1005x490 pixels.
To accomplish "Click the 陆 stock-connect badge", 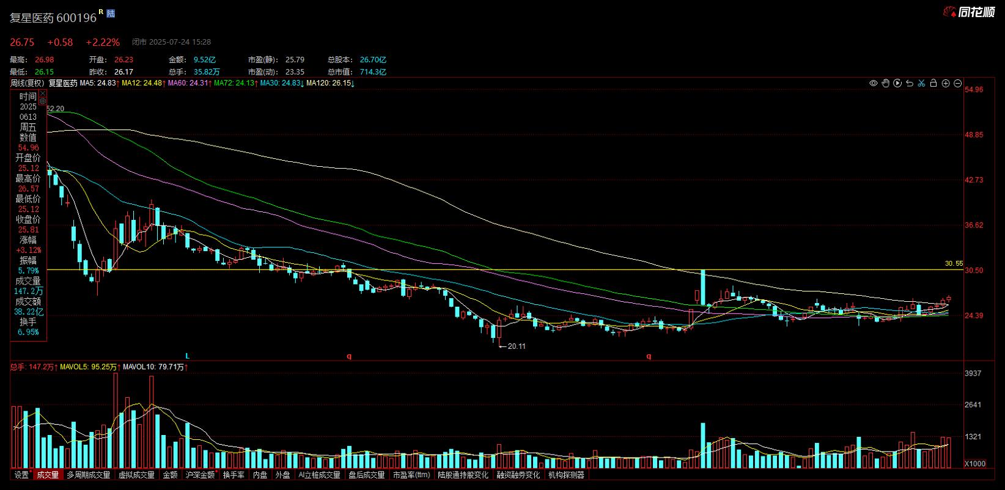I will point(111,13).
